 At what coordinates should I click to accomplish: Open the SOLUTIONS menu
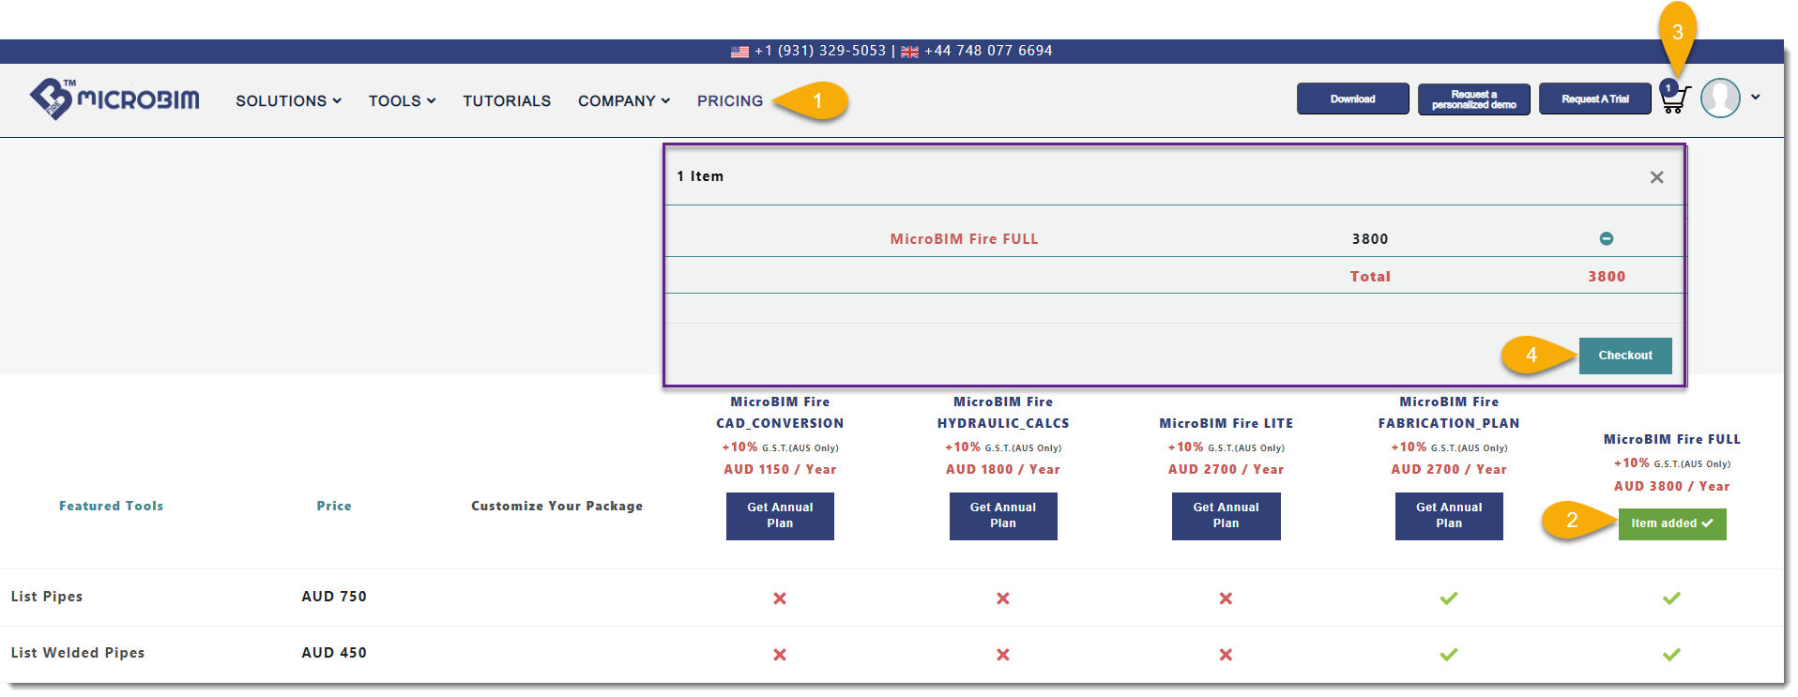[288, 100]
